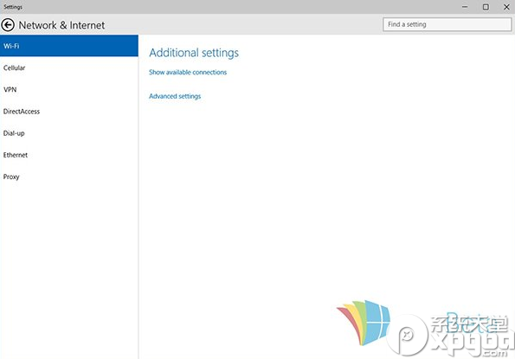Open the Ethernet section
The height and width of the screenshot is (359, 515).
point(69,155)
